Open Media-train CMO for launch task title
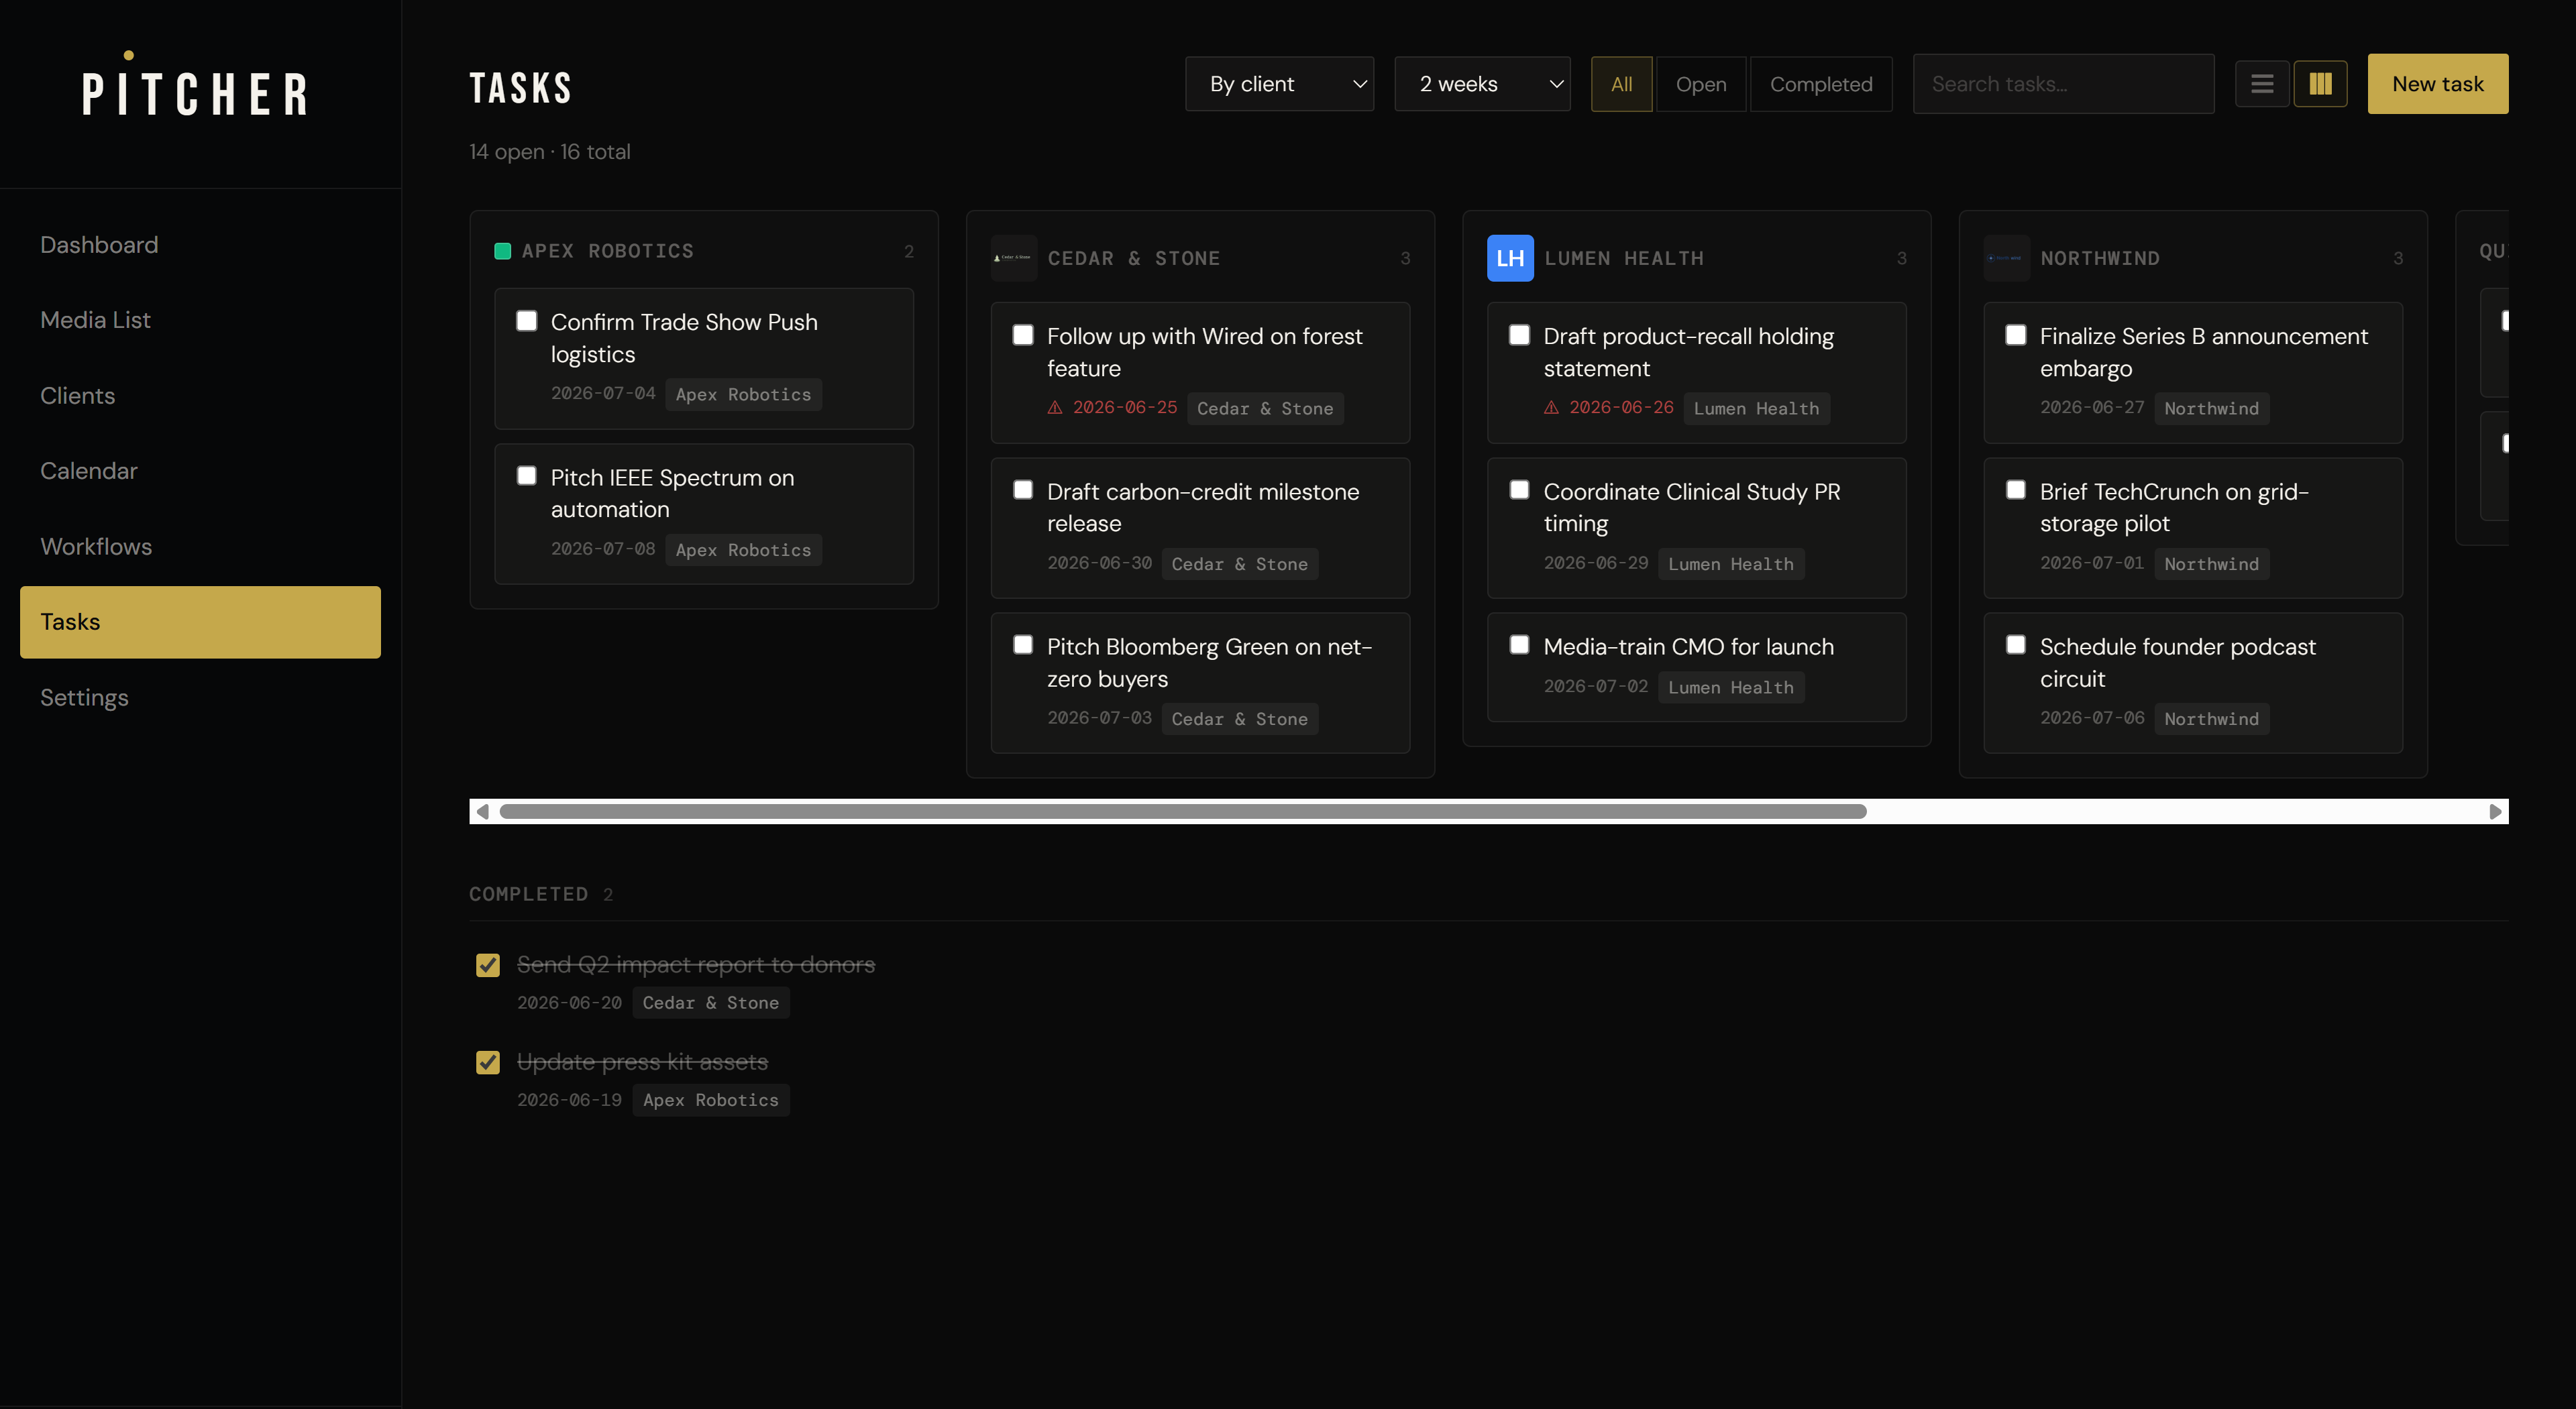Screen dimensions: 2576x1409 1688,647
